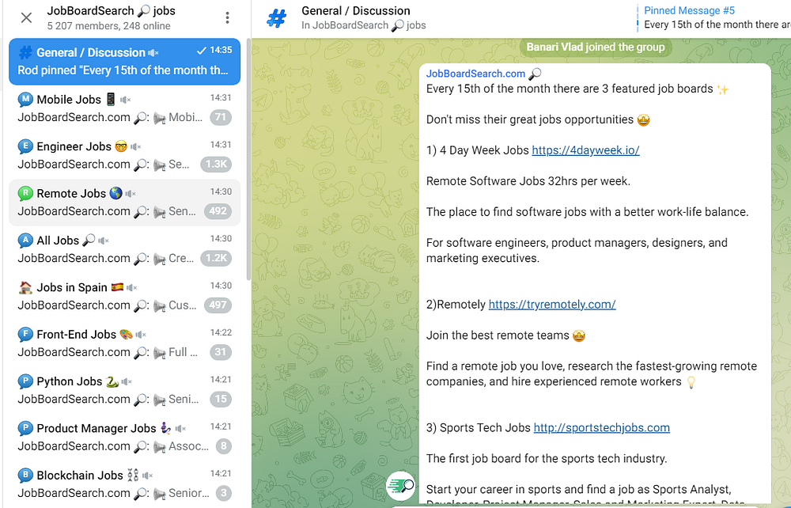This screenshot has height=508, width=791.
Task: Open the Product Manager Jobs topic
Action: click(125, 437)
